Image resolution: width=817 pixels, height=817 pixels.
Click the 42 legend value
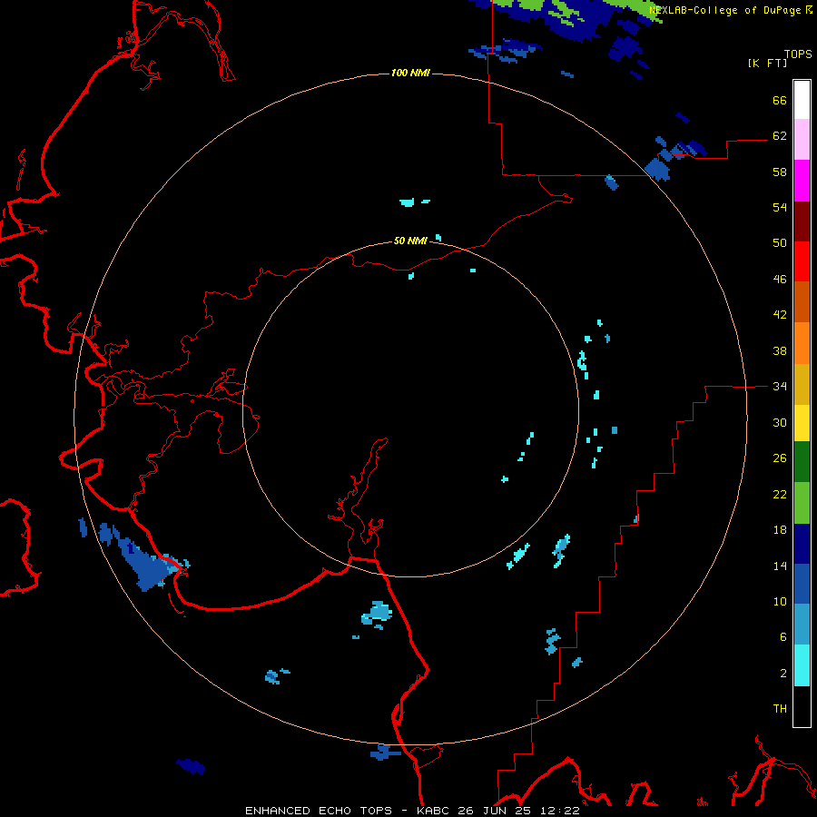pyautogui.click(x=780, y=315)
